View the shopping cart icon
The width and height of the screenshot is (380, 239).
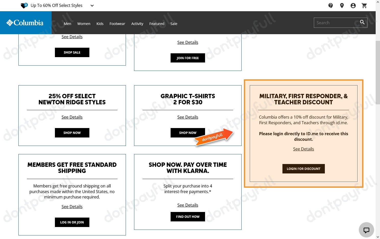pos(364,5)
